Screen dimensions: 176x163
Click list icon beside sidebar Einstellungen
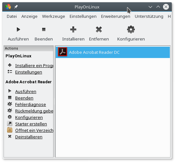coord(10,72)
